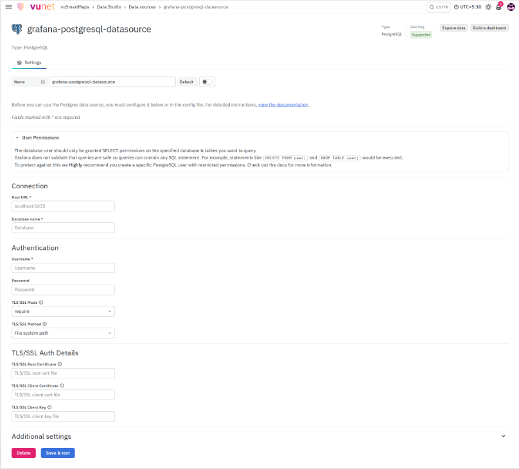
Task: Focus the Username input
Action: tap(63, 268)
